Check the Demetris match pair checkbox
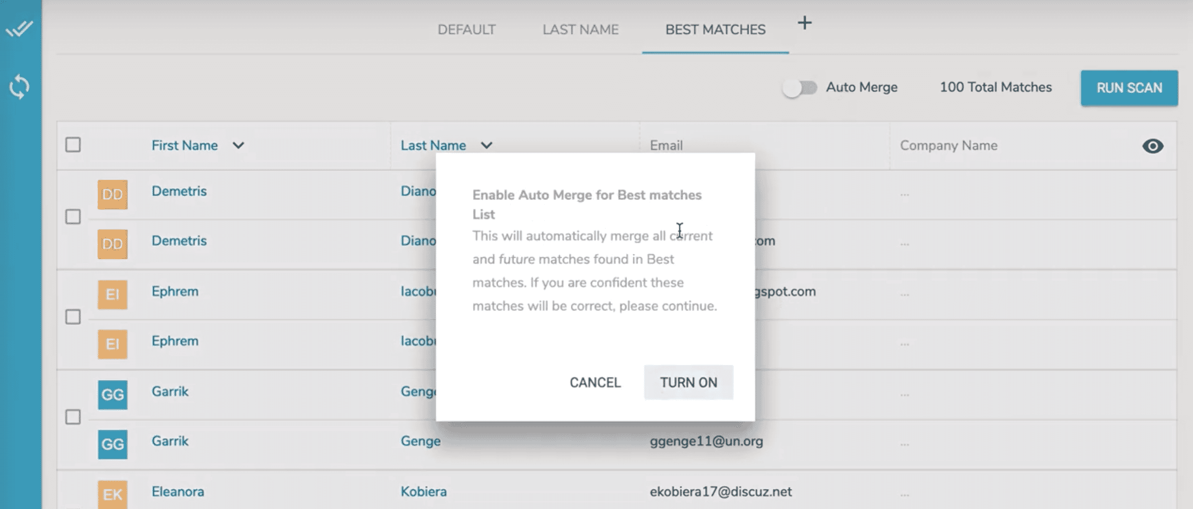The height and width of the screenshot is (509, 1193). (73, 217)
